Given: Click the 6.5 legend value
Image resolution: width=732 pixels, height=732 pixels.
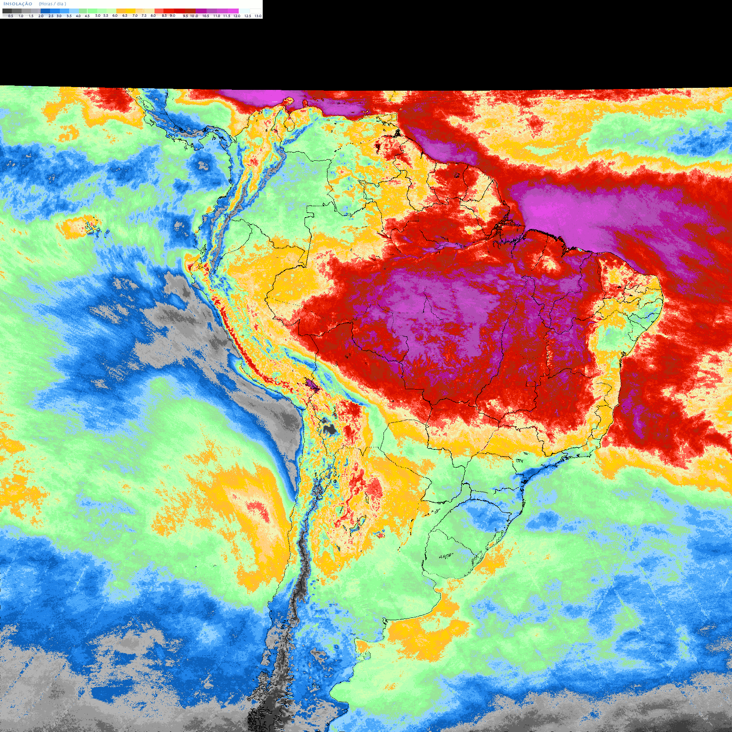Looking at the screenshot, I should (x=125, y=15).
